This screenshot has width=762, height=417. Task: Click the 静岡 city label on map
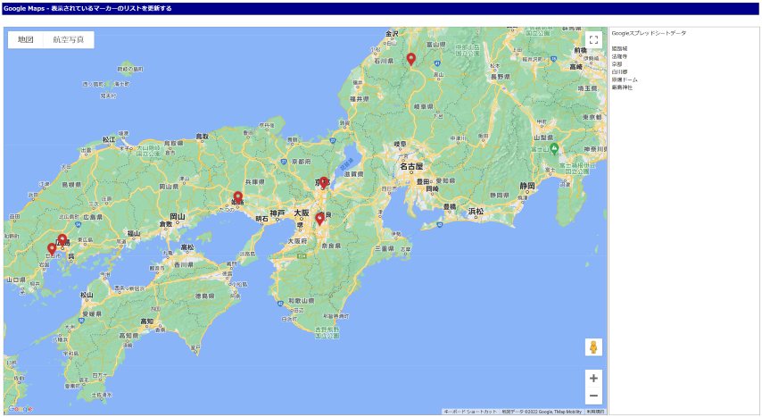[527, 186]
